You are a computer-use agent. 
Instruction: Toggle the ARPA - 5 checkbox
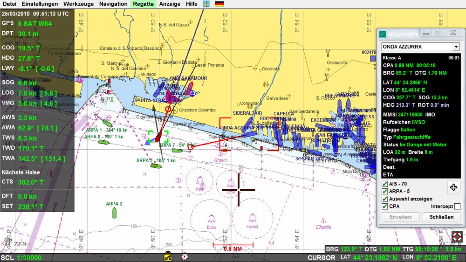[384, 191]
